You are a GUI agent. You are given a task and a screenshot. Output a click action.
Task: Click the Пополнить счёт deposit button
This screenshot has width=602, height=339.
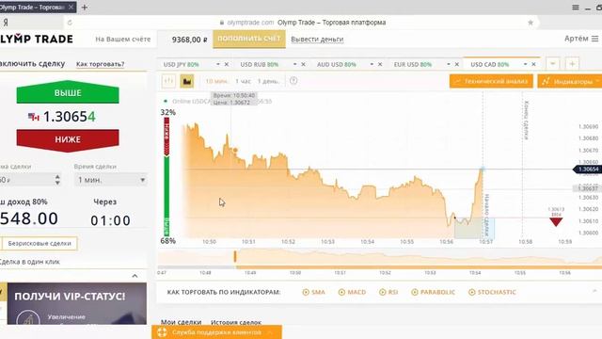pos(249,39)
